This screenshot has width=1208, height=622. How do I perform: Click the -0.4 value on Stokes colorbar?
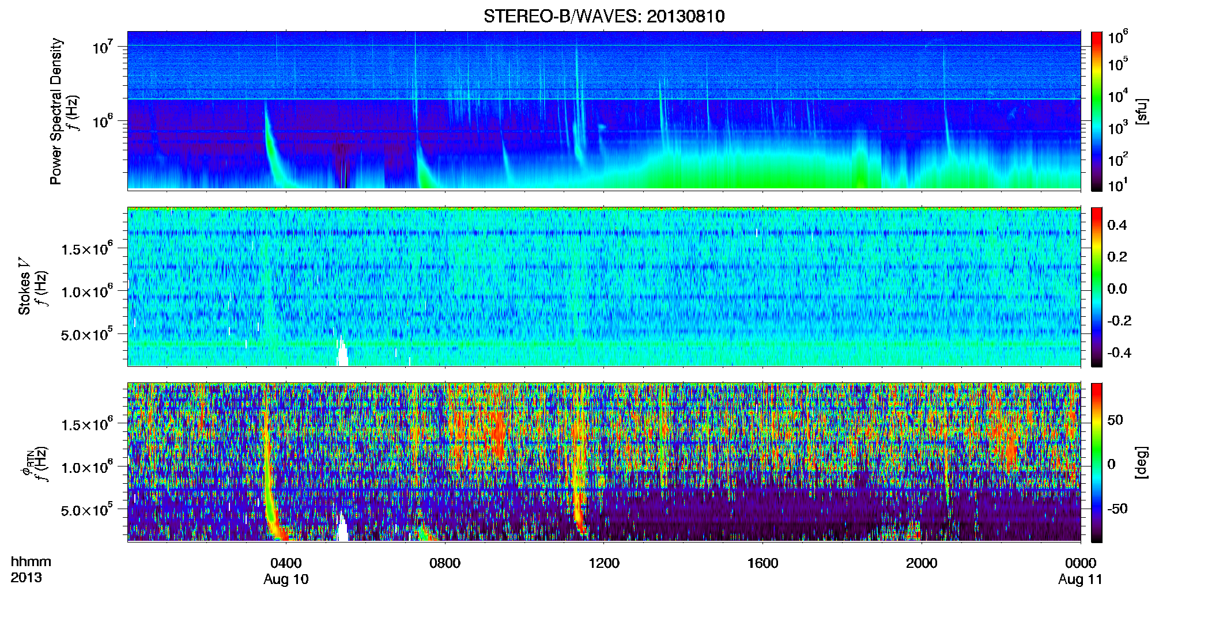tap(1119, 352)
